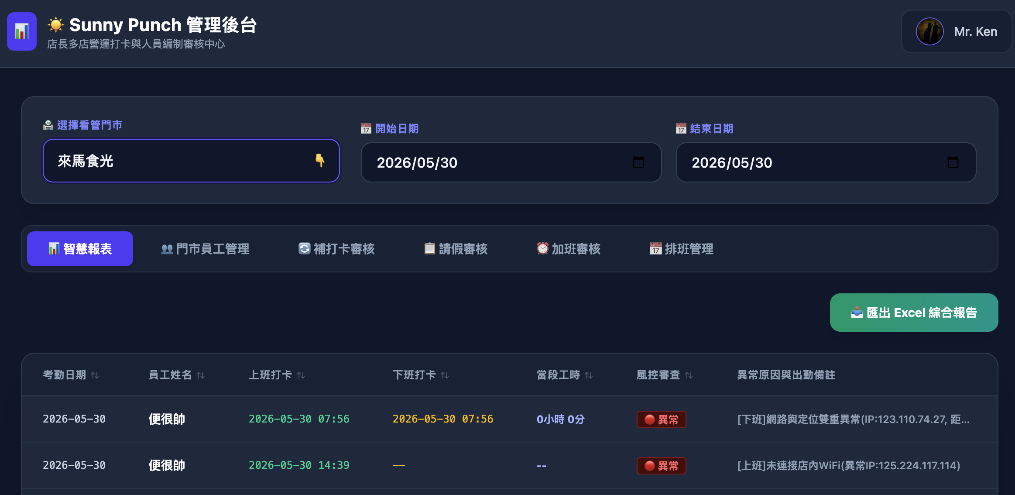Click clock-in time 2026-05-30 14:39
1015x495 pixels.
(x=299, y=465)
